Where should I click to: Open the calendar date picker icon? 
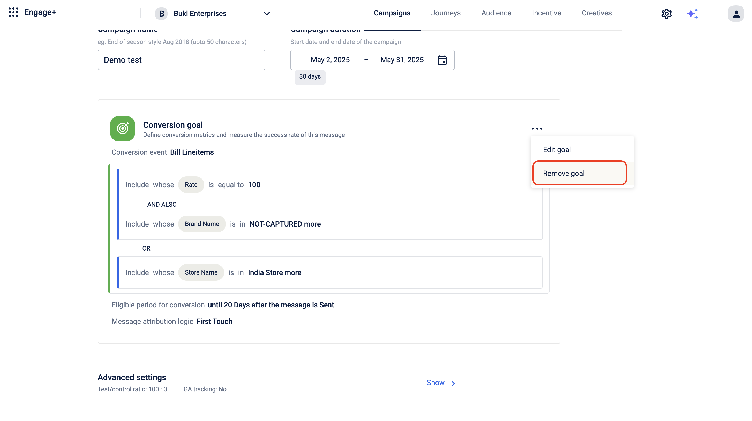(x=442, y=60)
